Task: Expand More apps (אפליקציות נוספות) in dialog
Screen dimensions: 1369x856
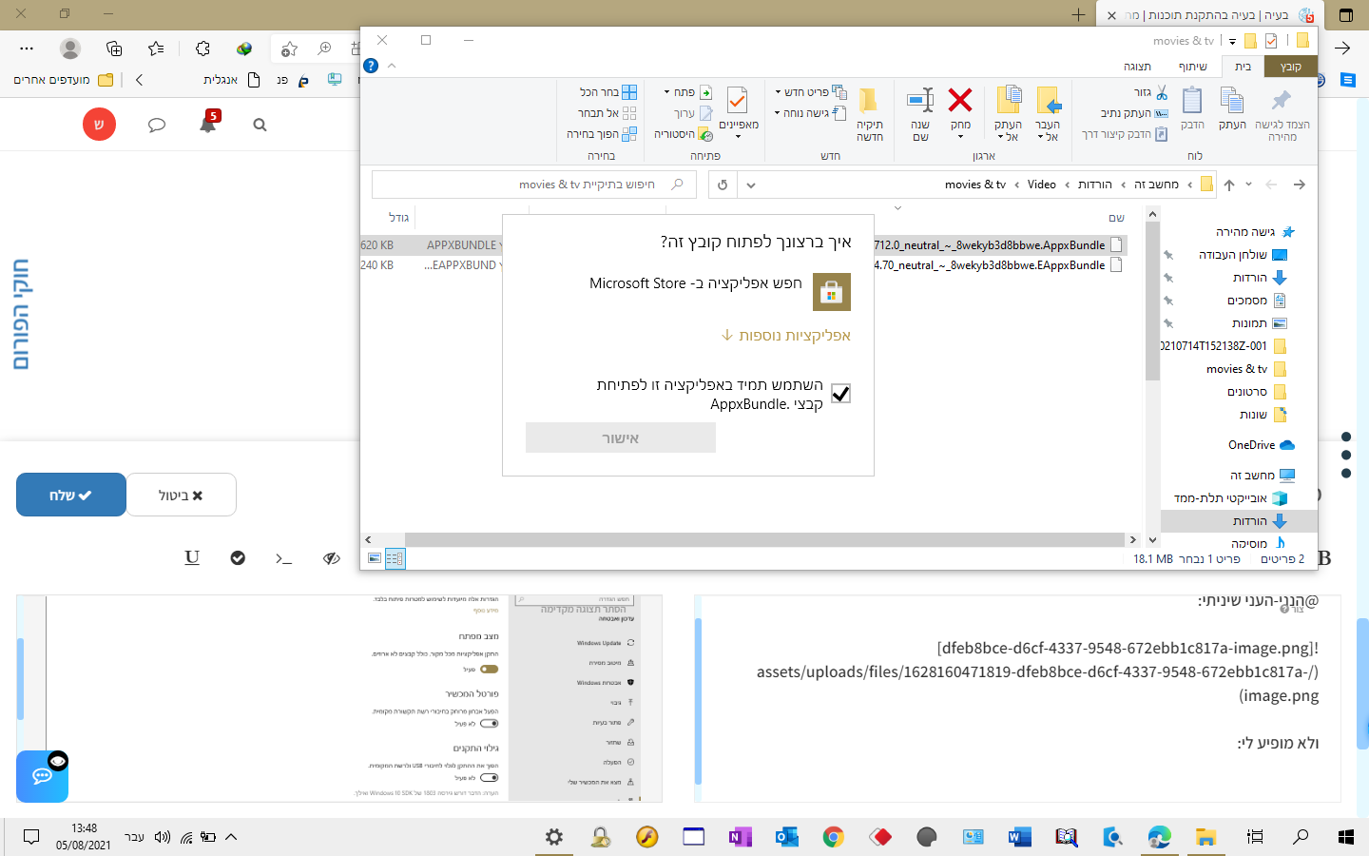Action: pyautogui.click(x=785, y=335)
